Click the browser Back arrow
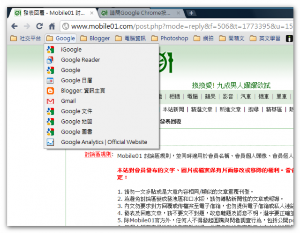 tap(15, 26)
